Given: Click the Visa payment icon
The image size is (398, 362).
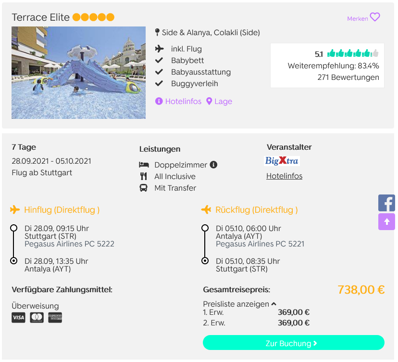Looking at the screenshot, I should (19, 318).
